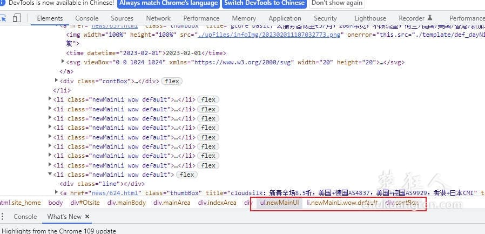Click Always match Chrome's language button
This screenshot has width=485, height=234.
168,3
